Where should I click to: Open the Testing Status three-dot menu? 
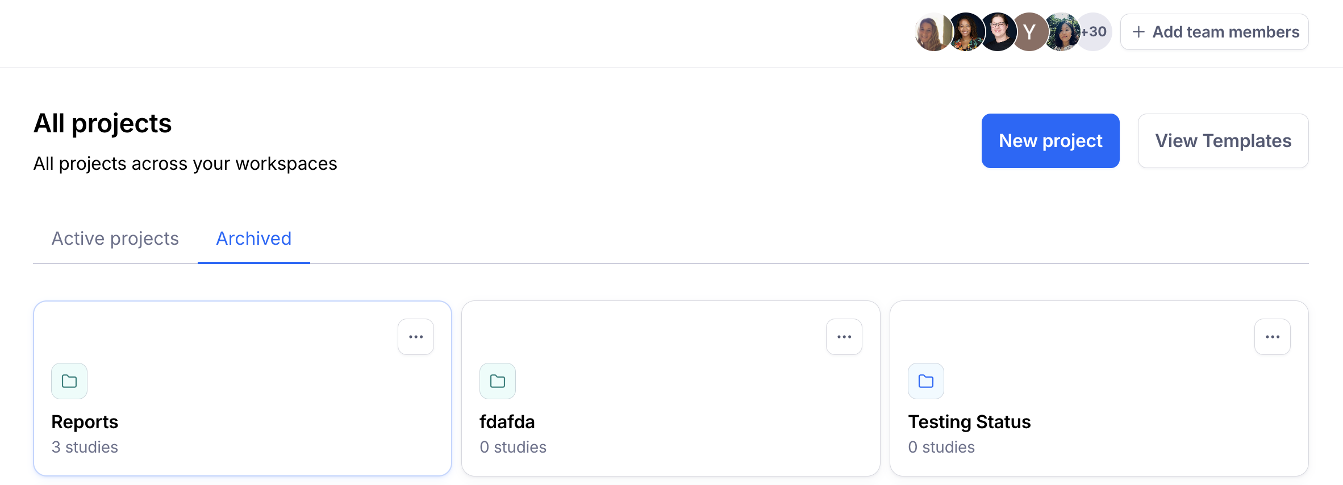[1273, 337]
